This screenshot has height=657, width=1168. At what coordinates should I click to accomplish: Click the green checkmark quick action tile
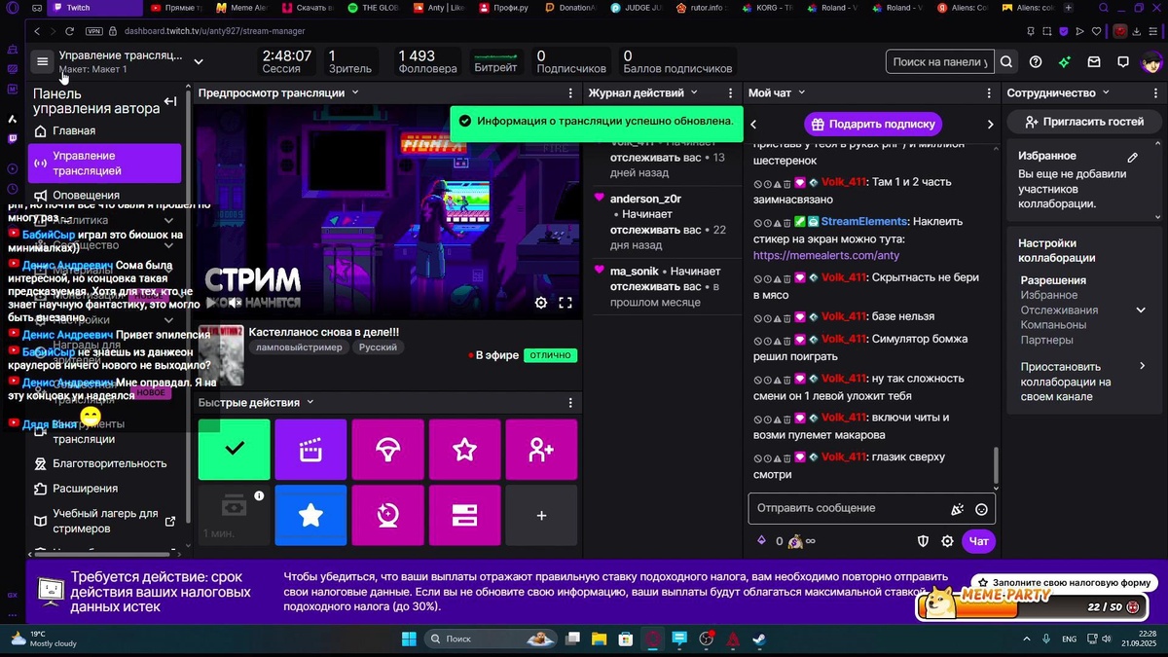234,449
